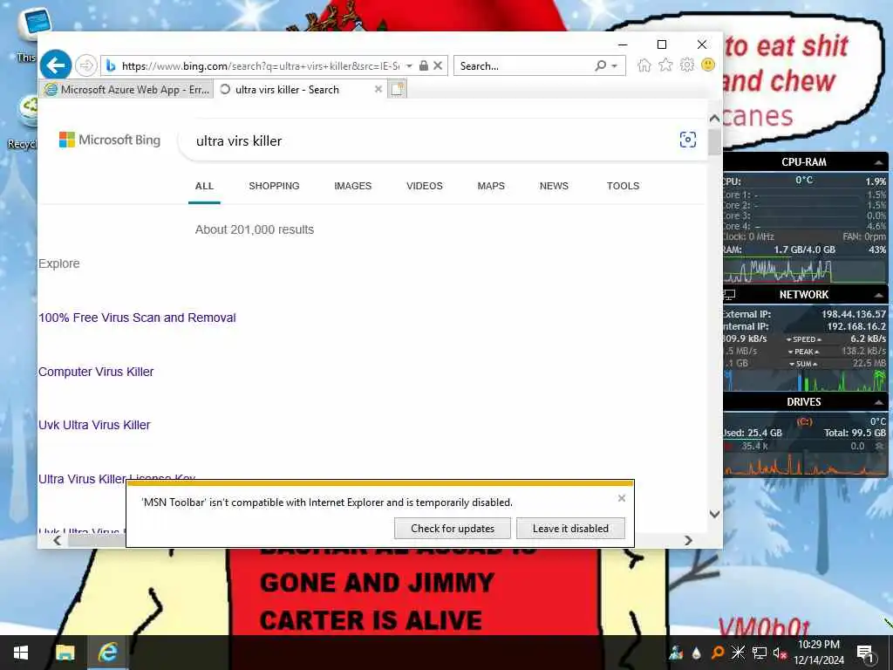Open IE Home page icon
893x670 pixels.
644,65
